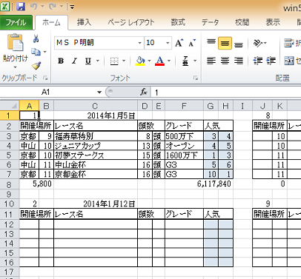The height and width of the screenshot is (279, 301).
Task: Click the Save icon in quick access toolbar
Action: (x=21, y=7)
